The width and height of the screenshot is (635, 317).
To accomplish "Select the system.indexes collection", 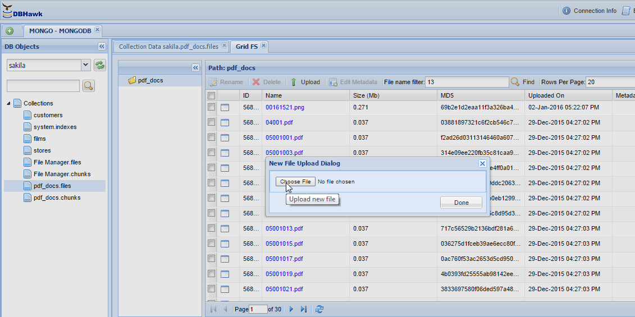I will click(55, 127).
